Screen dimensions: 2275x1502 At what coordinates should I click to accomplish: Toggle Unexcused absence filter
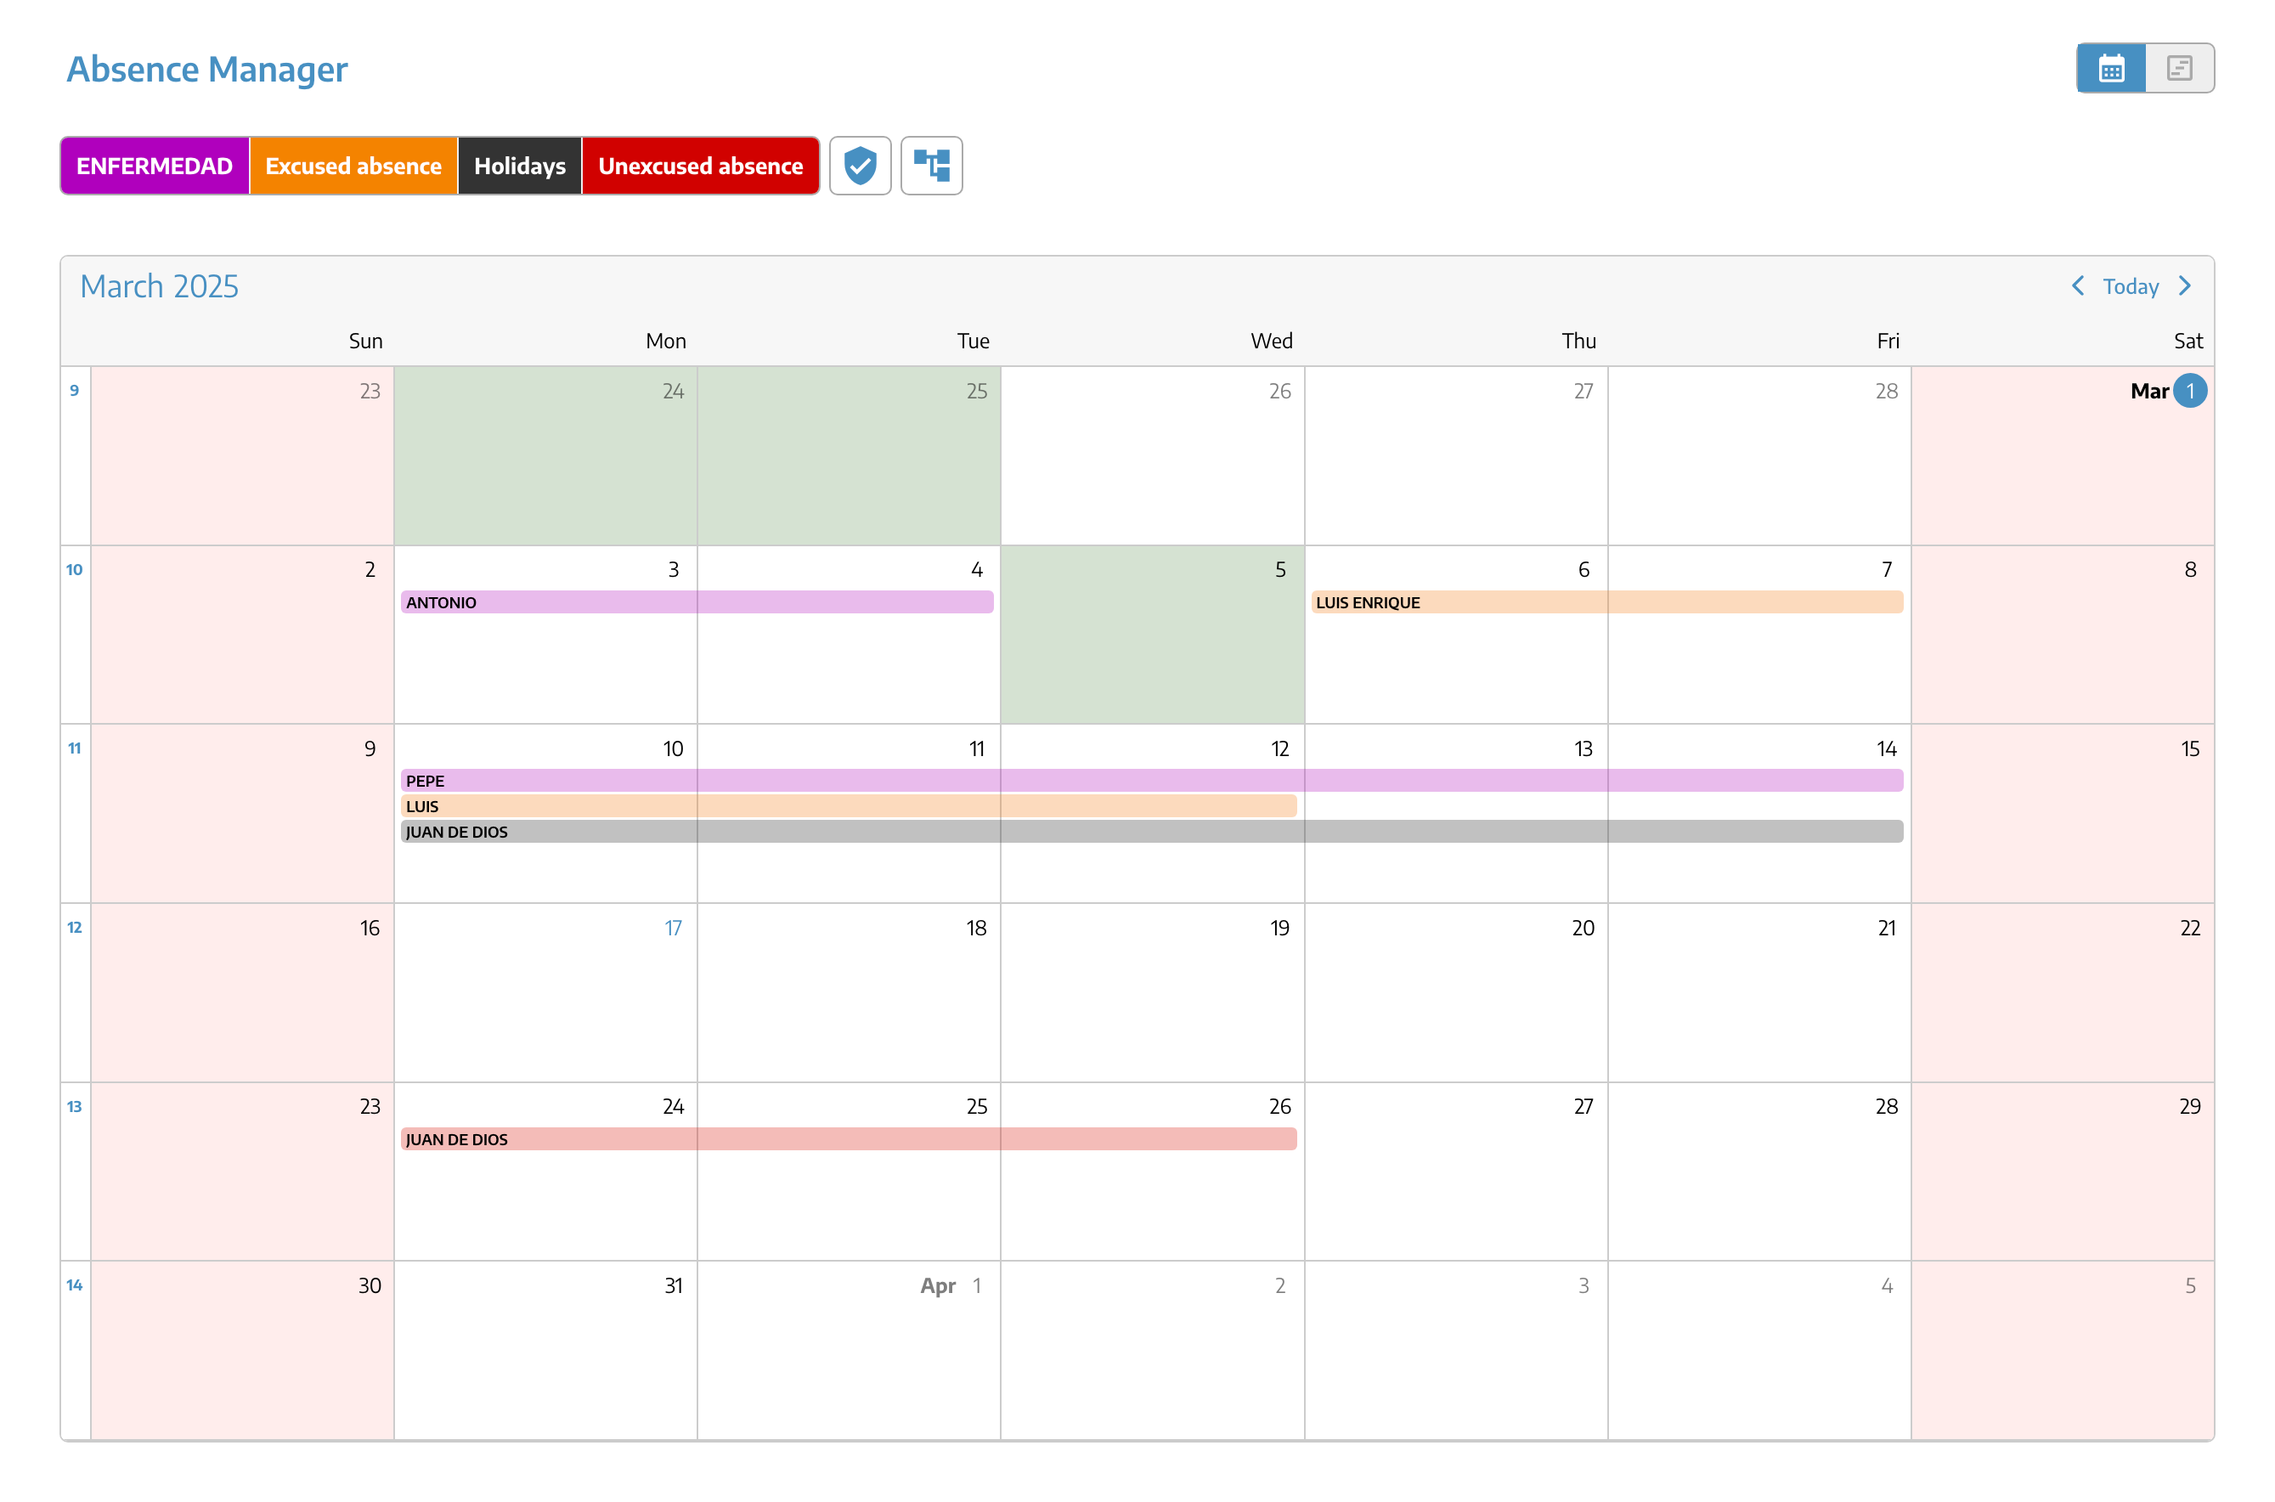(x=700, y=166)
